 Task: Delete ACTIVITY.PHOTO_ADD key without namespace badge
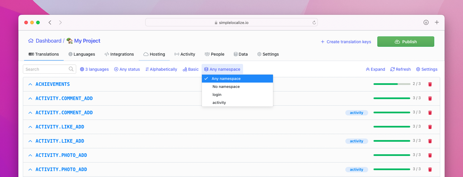pos(430,155)
